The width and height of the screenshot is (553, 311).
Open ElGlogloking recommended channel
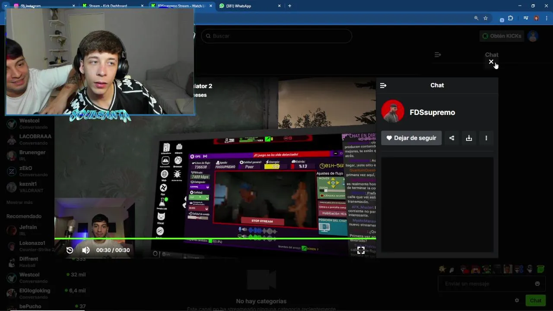45,294
